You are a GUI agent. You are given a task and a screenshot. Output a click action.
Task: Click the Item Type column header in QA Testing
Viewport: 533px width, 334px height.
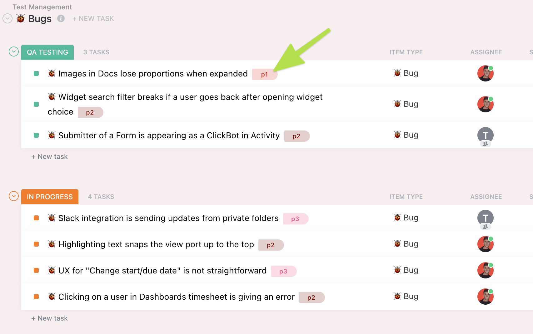point(406,52)
